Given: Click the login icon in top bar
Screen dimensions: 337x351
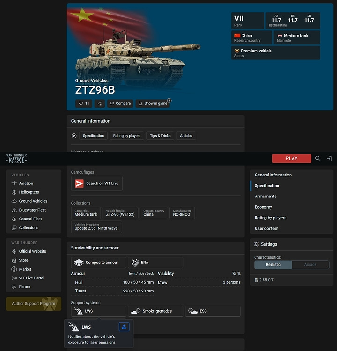Looking at the screenshot, I should click(x=329, y=159).
